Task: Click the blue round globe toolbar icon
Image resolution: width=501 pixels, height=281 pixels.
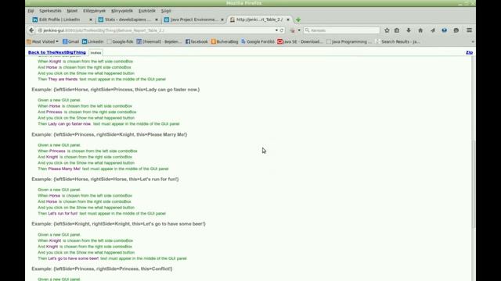Action: (x=445, y=30)
